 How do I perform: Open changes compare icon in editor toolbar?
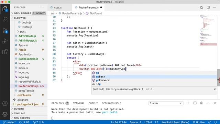201,8
